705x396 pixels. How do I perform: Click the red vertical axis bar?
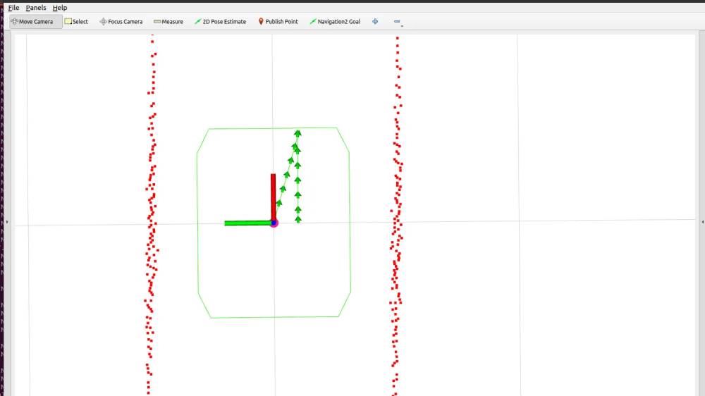[273, 196]
